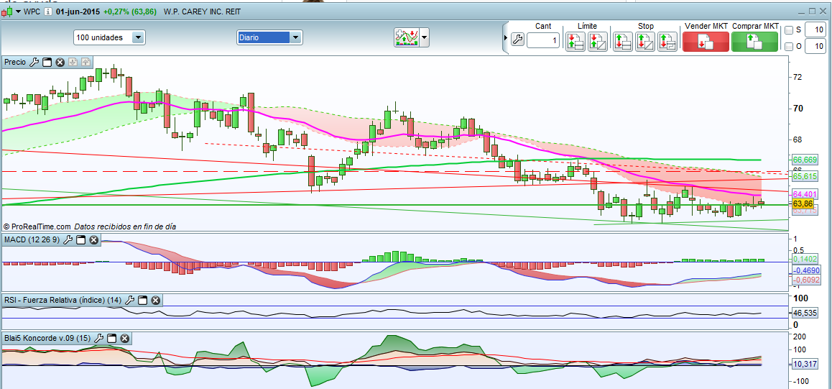Open RSI indicator wrench settings

click(x=130, y=300)
